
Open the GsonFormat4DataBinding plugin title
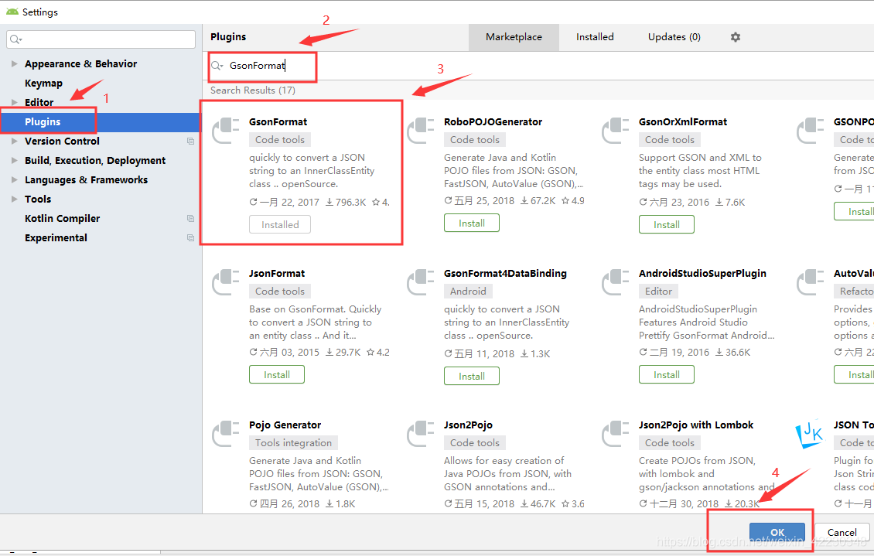click(505, 274)
